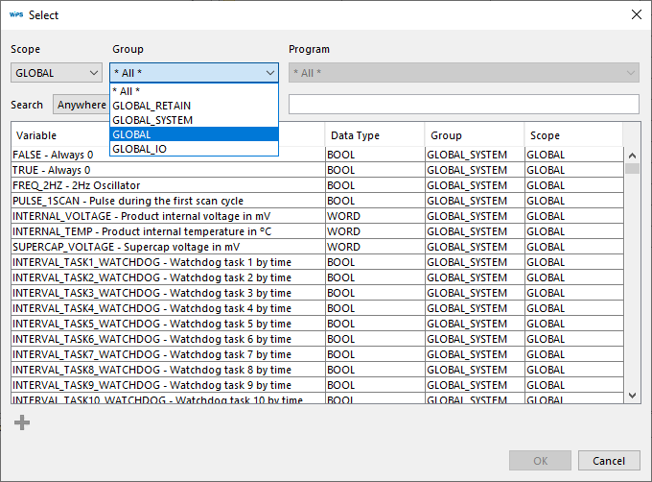Screen dimensions: 652x482
Task: Click the plus icon to add a variable
Action: click(x=22, y=422)
